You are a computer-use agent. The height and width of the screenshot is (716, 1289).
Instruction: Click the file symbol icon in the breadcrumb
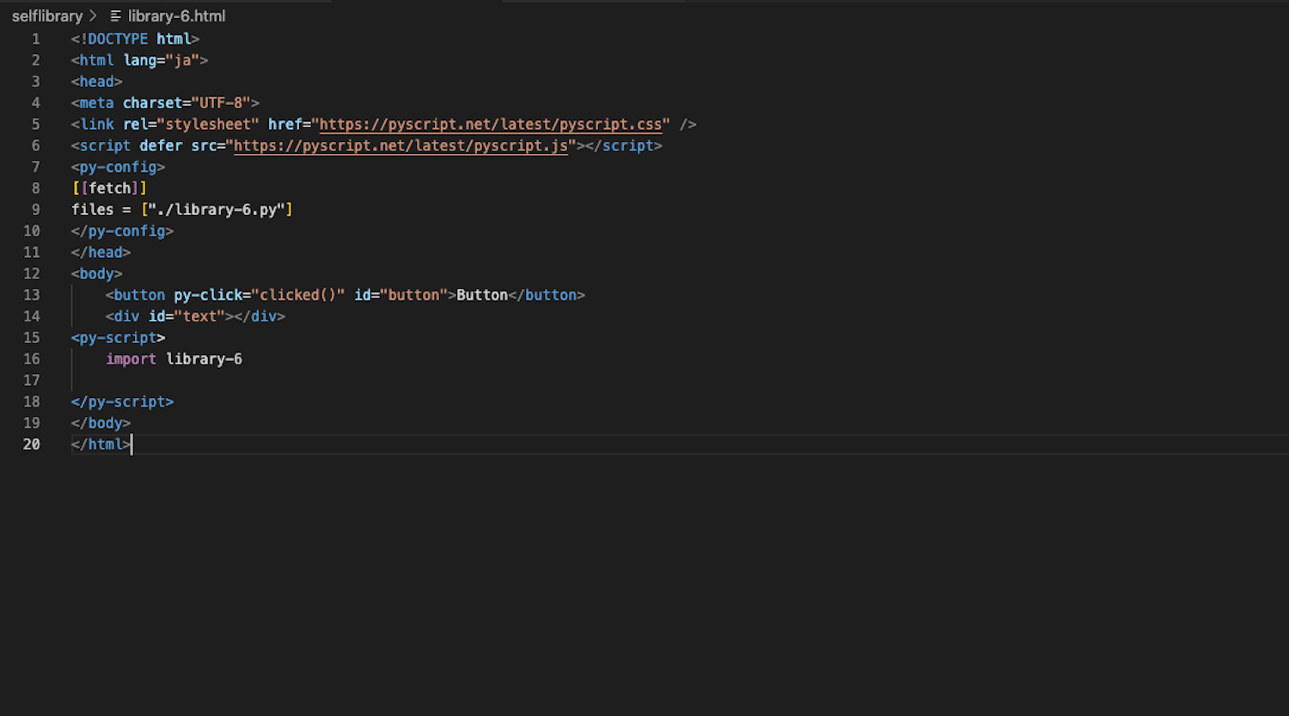(x=115, y=15)
